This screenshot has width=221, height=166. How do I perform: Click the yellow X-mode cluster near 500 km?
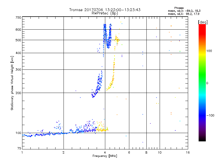[117, 40]
